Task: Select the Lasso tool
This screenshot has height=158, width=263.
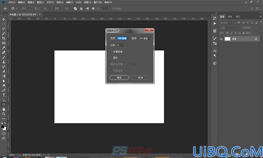Action: [4, 29]
